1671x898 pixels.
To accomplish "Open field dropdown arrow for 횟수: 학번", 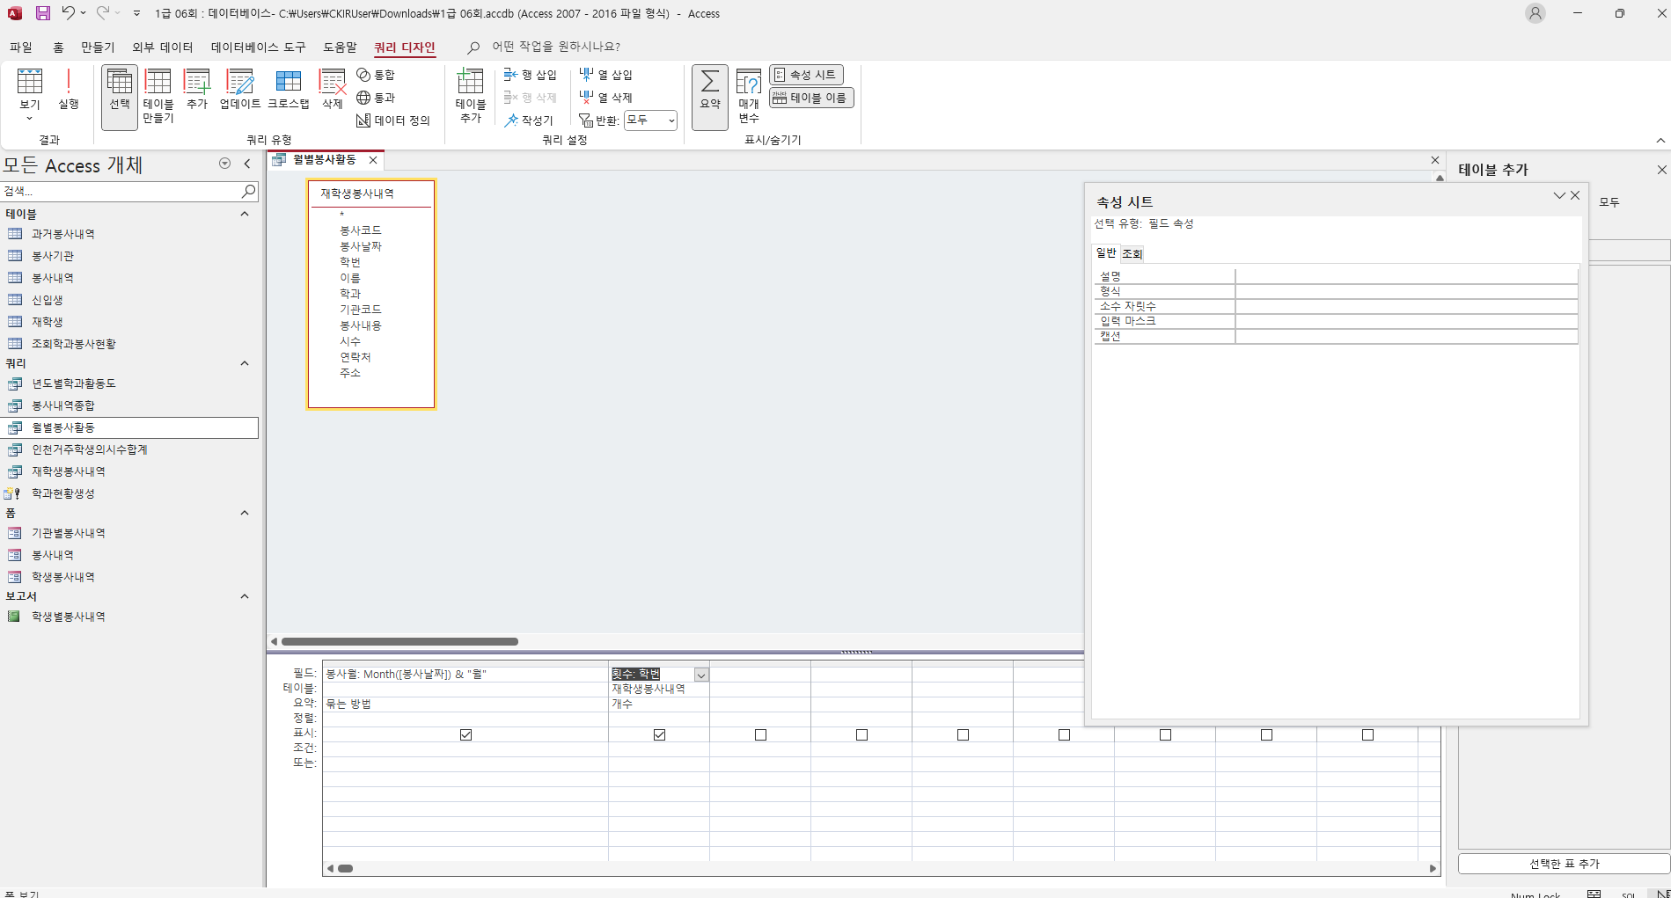I will pyautogui.click(x=701, y=675).
